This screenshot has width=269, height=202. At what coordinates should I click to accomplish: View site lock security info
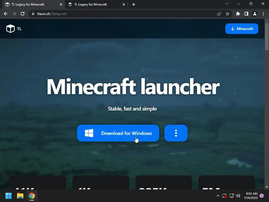click(x=33, y=14)
